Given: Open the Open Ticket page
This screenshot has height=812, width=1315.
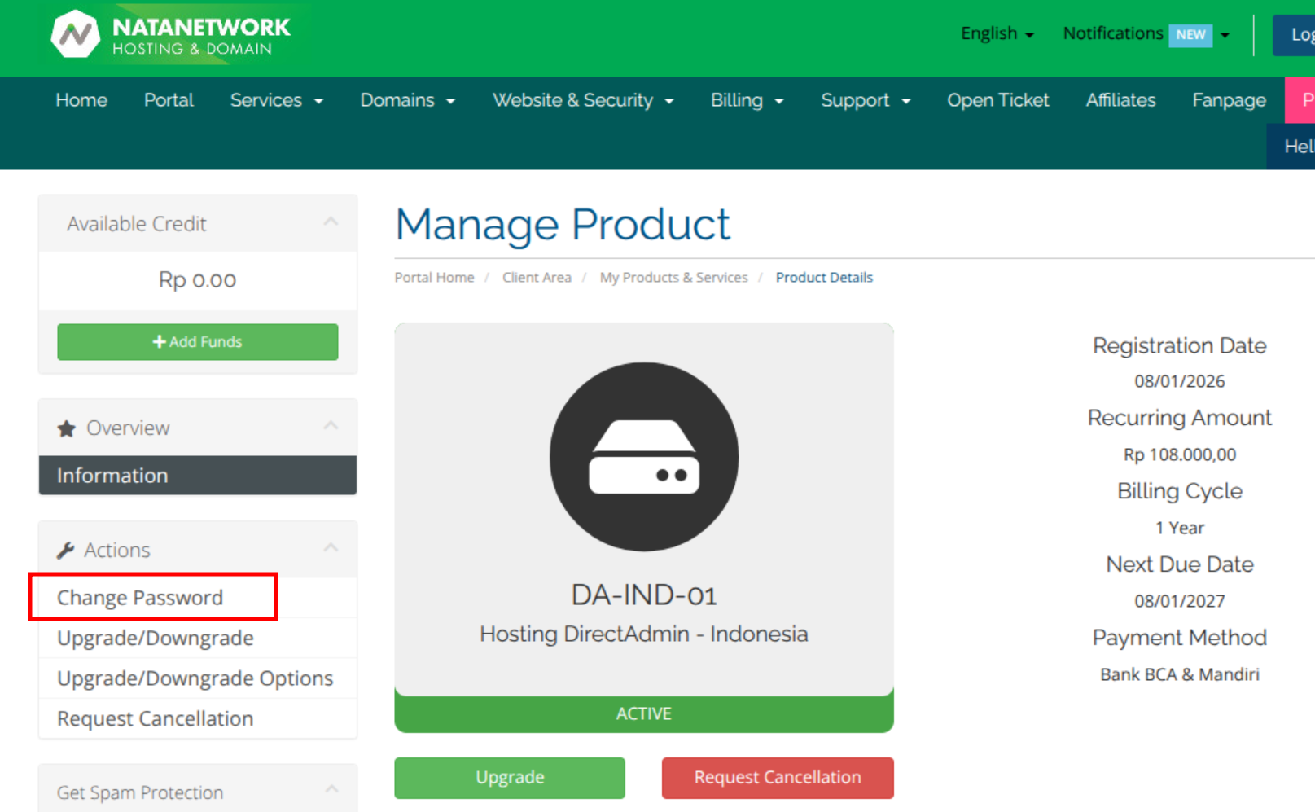Looking at the screenshot, I should pos(997,100).
